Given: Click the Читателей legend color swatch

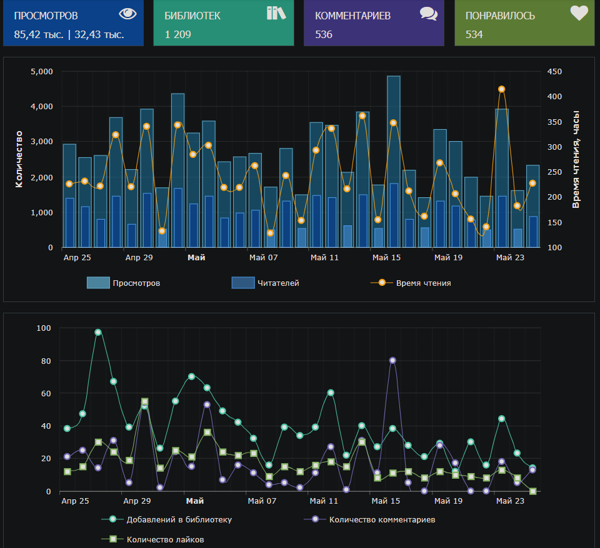Looking at the screenshot, I should click(242, 283).
